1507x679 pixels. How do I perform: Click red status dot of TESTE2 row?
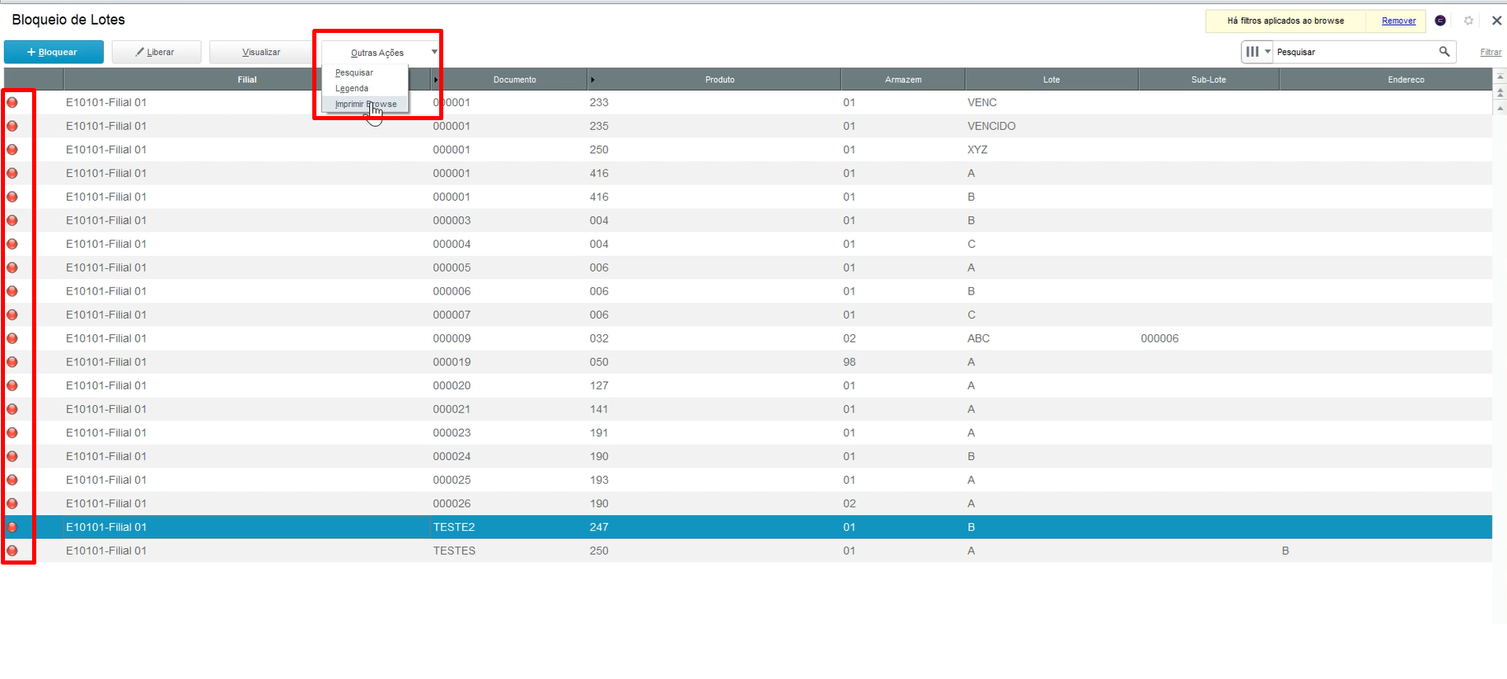(x=12, y=528)
